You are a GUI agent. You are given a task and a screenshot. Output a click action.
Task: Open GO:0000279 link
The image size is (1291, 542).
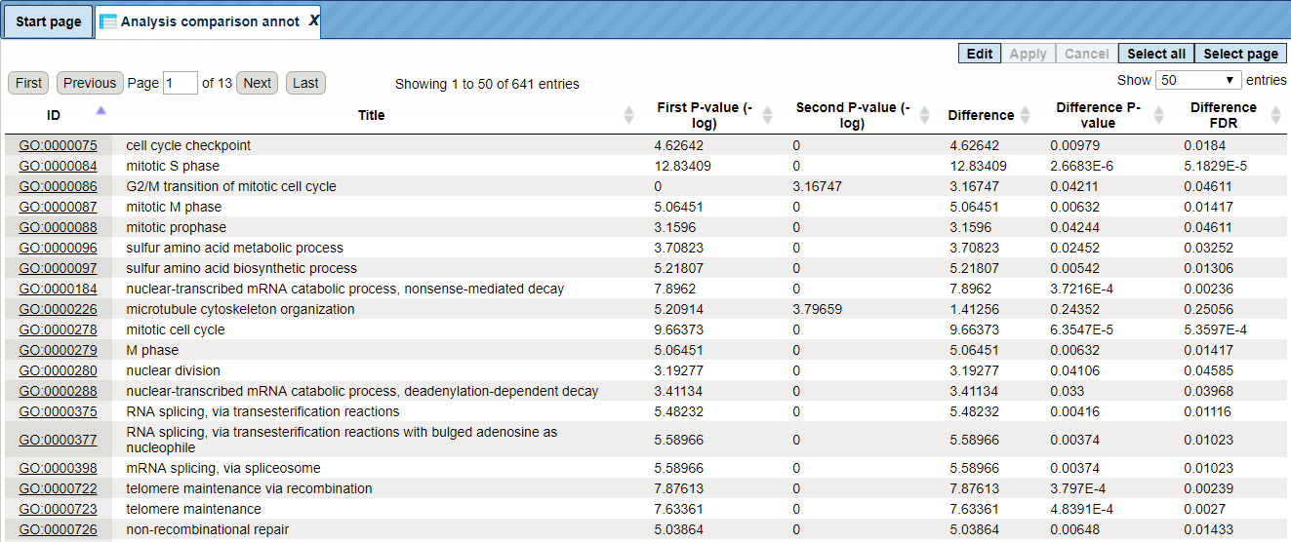point(58,350)
